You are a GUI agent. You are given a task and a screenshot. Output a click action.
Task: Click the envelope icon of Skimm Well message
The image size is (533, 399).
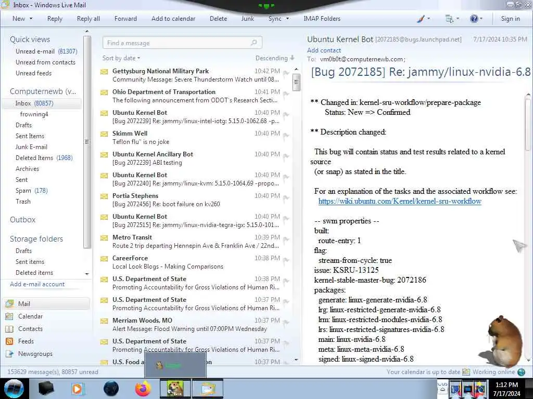coord(104,134)
